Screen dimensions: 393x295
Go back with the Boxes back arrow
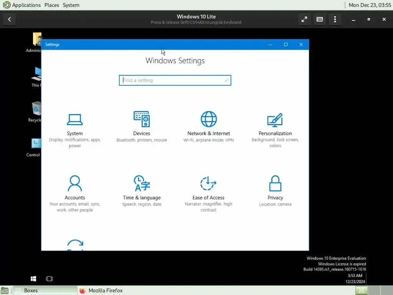point(10,19)
